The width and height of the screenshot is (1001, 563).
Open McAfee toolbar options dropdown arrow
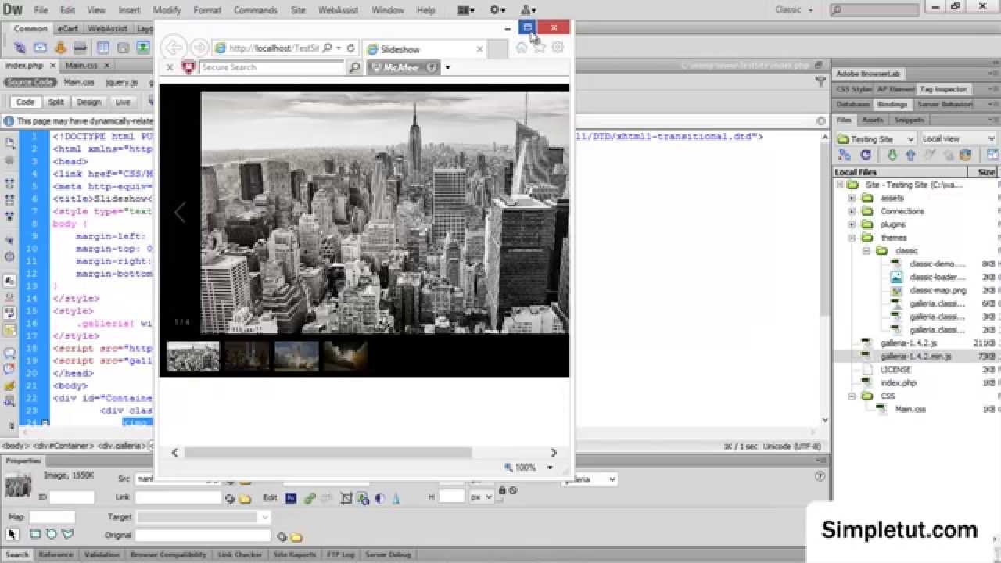pyautogui.click(x=447, y=67)
